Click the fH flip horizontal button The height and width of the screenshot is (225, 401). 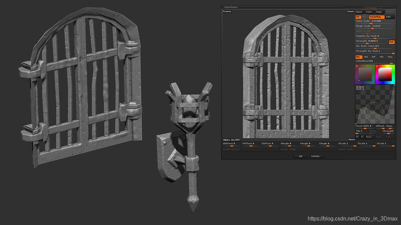coord(357,137)
